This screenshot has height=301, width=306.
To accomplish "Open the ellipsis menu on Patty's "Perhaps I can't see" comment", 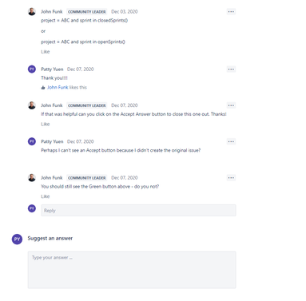I will [231, 141].
